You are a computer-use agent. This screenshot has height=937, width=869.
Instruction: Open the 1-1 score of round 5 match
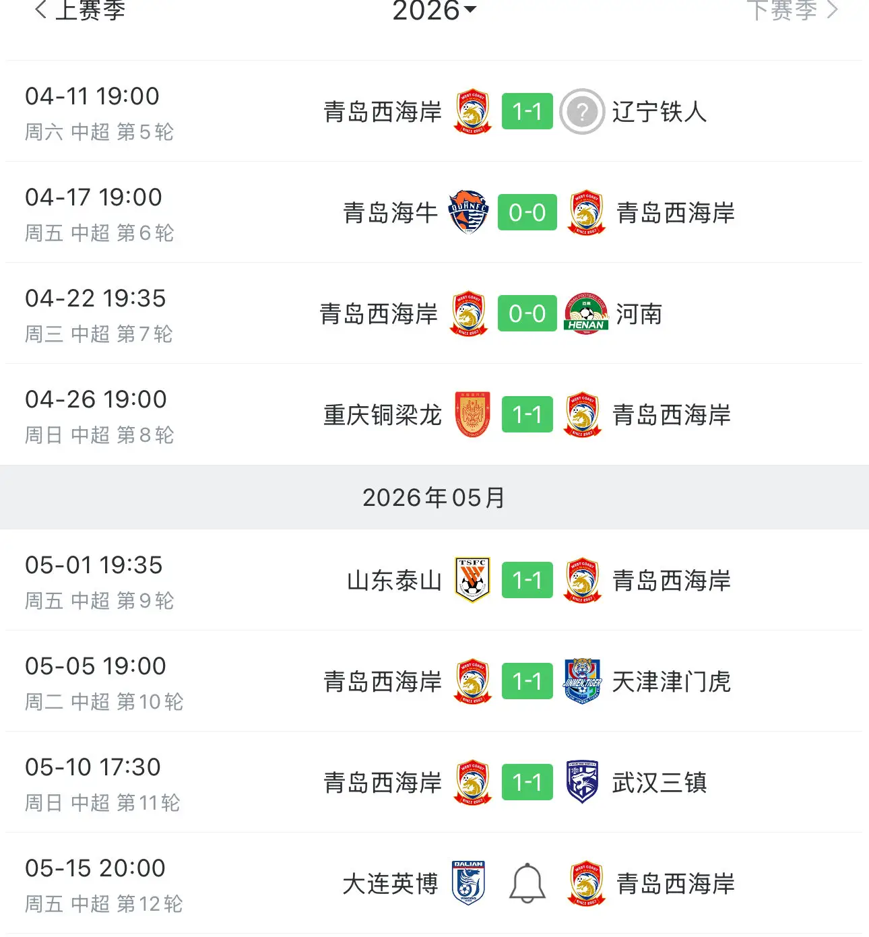[x=527, y=111]
